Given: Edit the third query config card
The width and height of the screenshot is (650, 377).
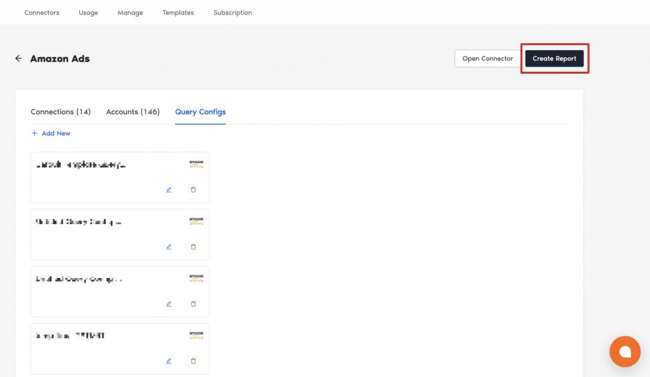Looking at the screenshot, I should pos(169,304).
